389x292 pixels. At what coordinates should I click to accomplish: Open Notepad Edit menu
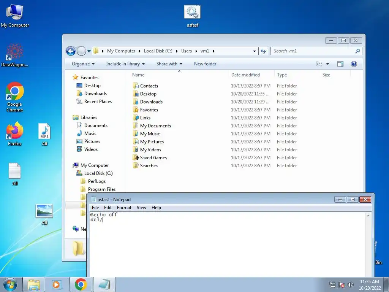(x=108, y=208)
